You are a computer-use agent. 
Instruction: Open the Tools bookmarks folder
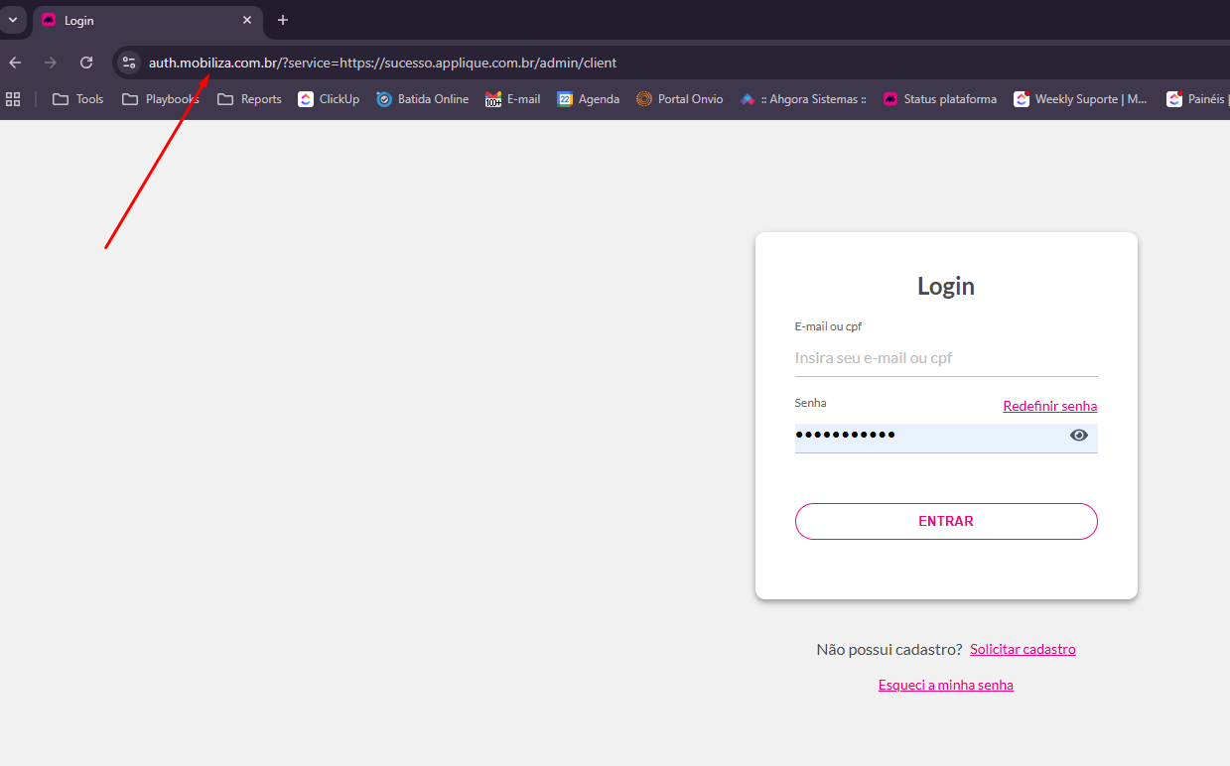(x=78, y=99)
